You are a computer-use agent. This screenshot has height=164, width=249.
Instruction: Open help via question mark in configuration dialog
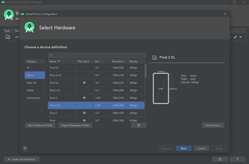(x=25, y=148)
